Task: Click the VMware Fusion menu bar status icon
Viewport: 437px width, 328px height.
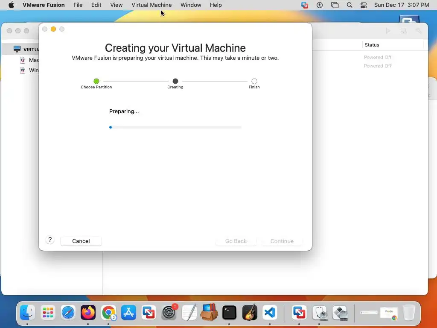Action: (305, 5)
